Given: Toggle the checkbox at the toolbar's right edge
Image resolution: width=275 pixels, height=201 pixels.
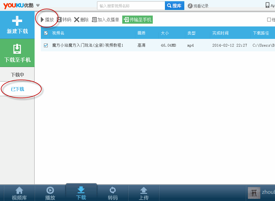Looking at the screenshot, I should (x=269, y=20).
